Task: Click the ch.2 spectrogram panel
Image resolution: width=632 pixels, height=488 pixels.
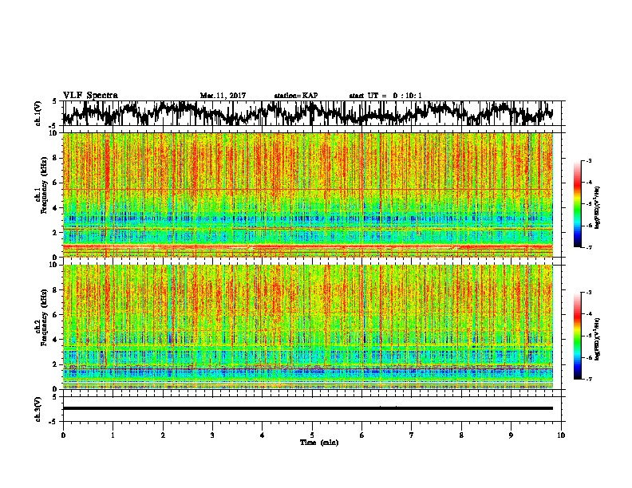Action: 308,327
